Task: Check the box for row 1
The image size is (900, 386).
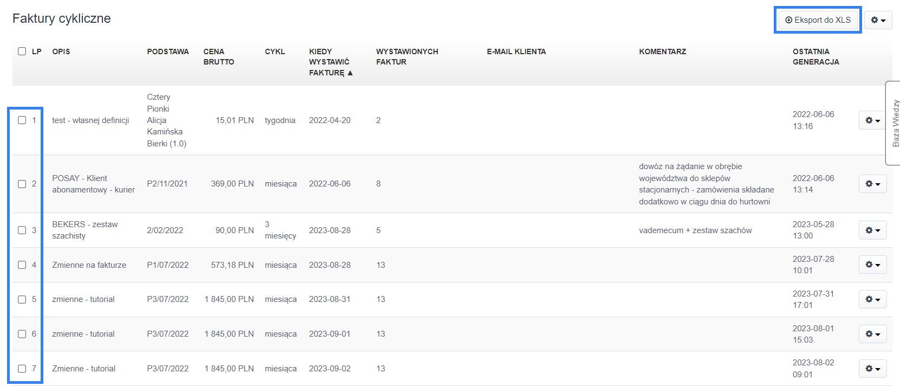Action: click(x=22, y=120)
